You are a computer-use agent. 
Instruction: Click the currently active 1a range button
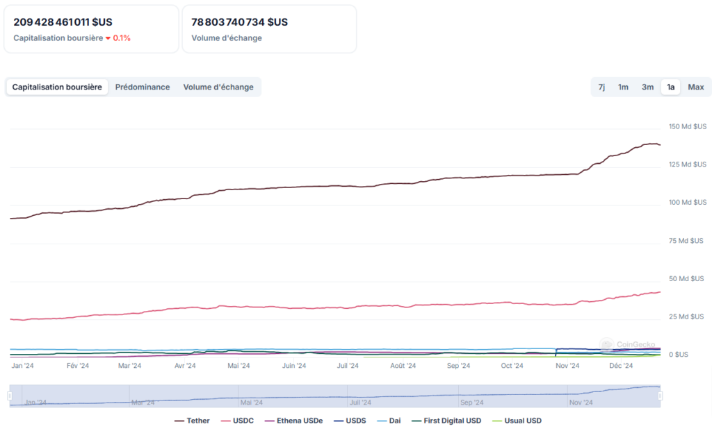670,87
